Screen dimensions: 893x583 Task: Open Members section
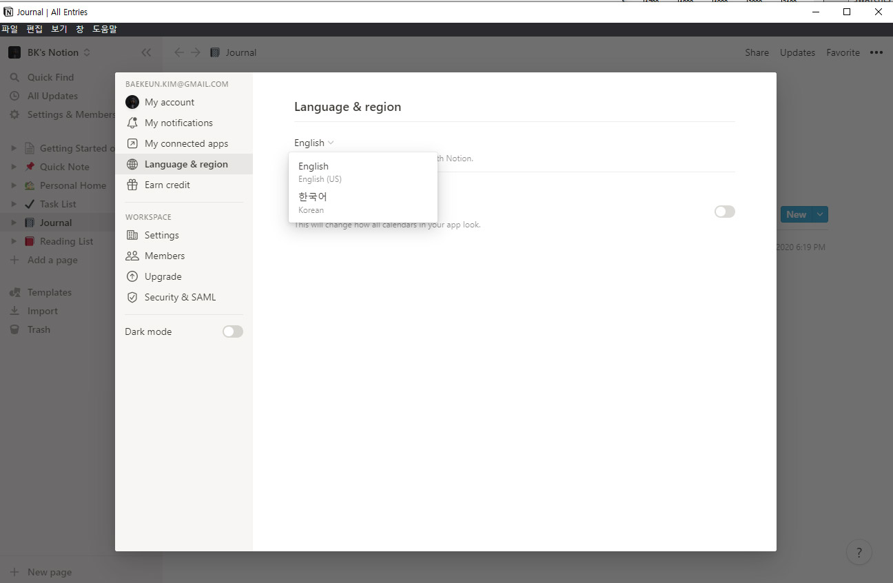pos(184,256)
